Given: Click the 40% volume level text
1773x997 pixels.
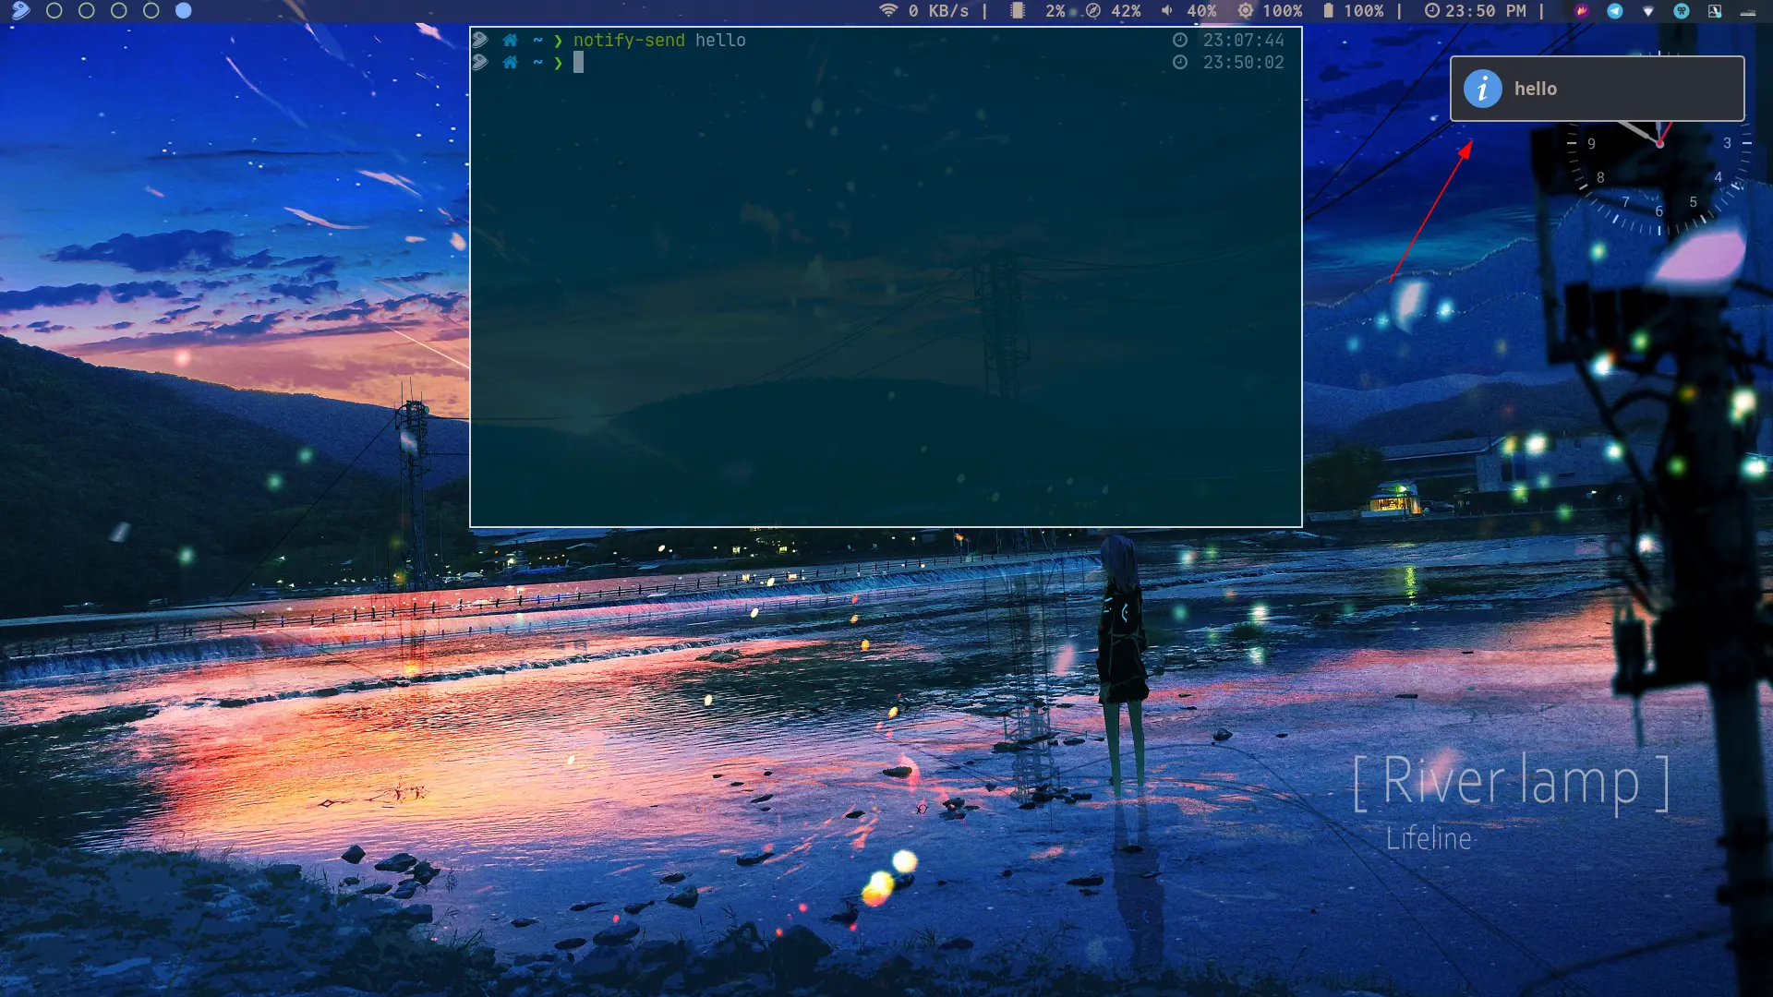Looking at the screenshot, I should pos(1201,11).
